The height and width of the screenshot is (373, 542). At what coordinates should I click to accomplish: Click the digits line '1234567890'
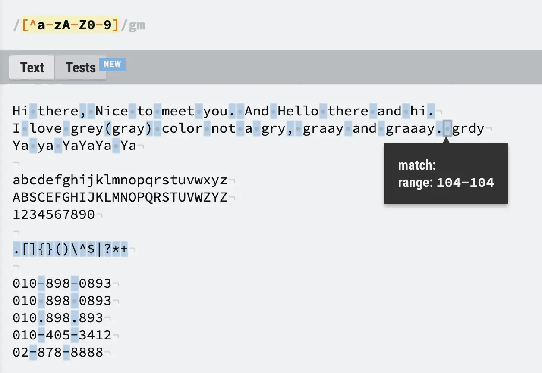pyautogui.click(x=54, y=214)
